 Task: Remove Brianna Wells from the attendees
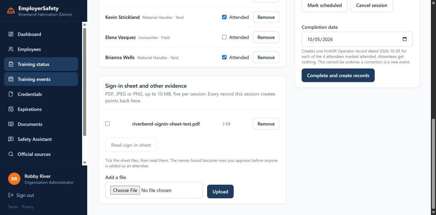(x=266, y=57)
